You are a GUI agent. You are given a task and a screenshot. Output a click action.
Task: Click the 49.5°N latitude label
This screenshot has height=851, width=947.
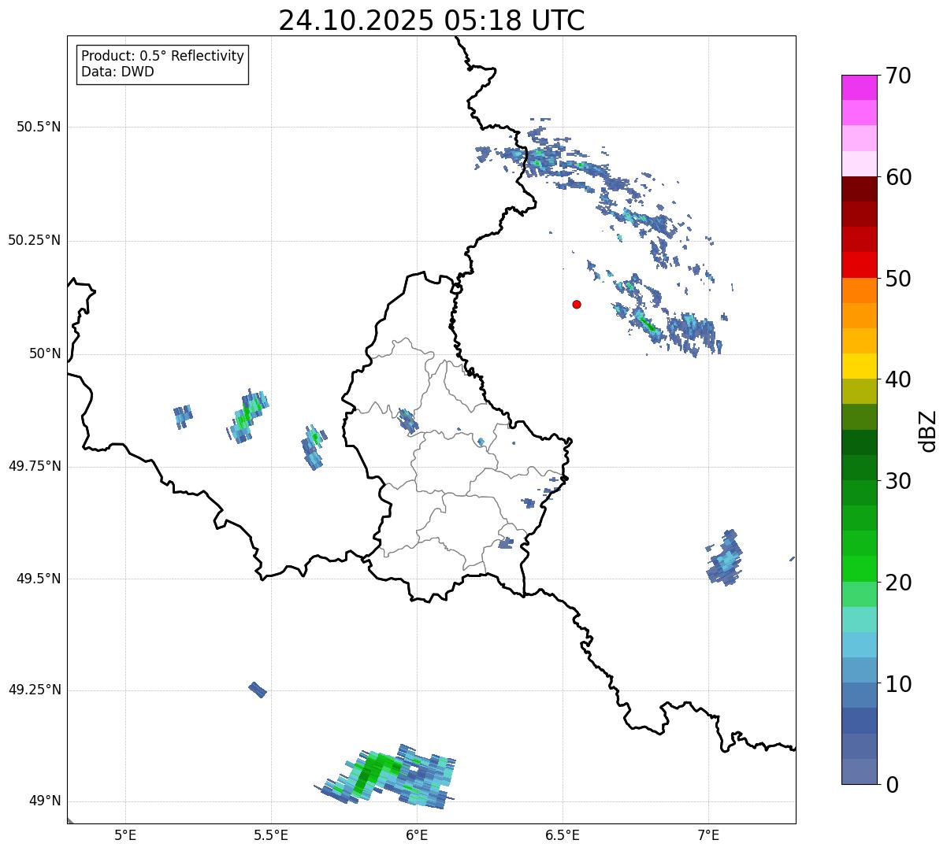(x=39, y=579)
